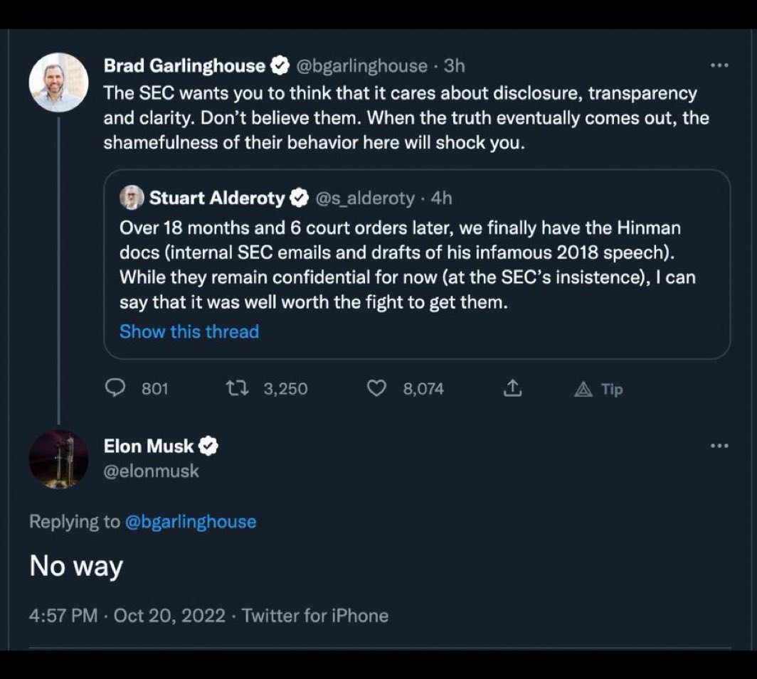Open more options on Brad's tweet

pyautogui.click(x=719, y=66)
